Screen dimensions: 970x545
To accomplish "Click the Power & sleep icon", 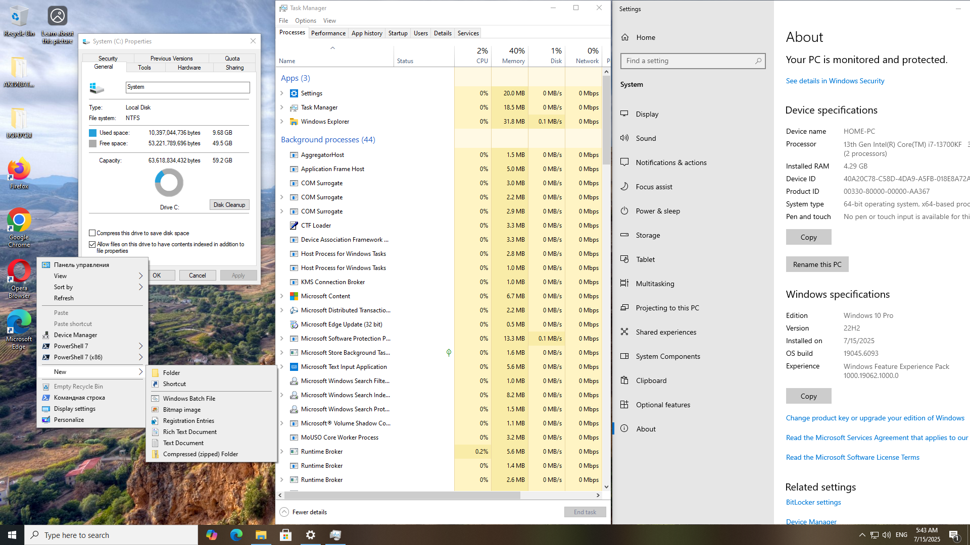I will point(624,211).
